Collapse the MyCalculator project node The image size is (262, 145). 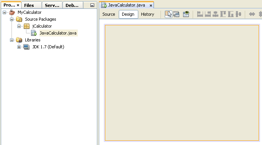click(5, 12)
